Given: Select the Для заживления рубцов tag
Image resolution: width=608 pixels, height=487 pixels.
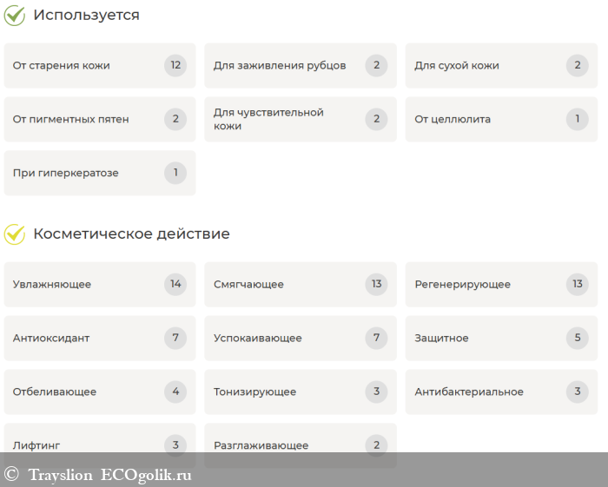Looking at the screenshot, I should (280, 66).
